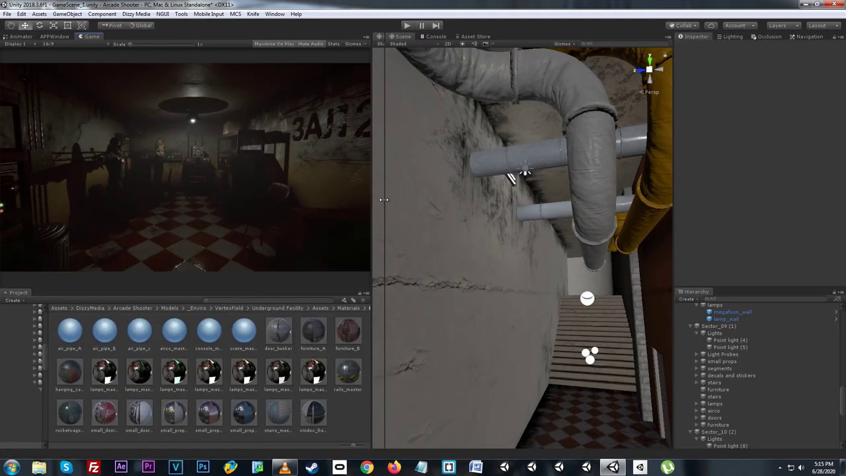The width and height of the screenshot is (846, 476).
Task: Open Skype from taskbar
Action: tap(66, 467)
